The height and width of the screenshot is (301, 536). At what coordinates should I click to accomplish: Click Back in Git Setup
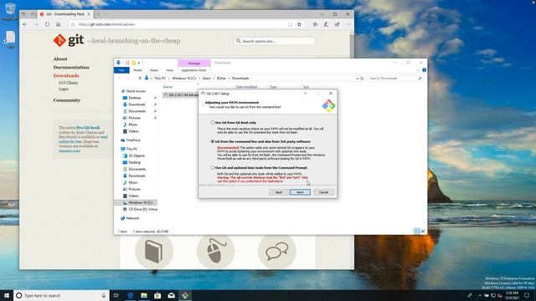pyautogui.click(x=279, y=192)
